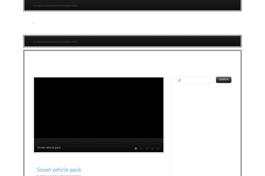Click the SEARCH button
Image resolution: width=265 pixels, height=176 pixels.
click(223, 80)
